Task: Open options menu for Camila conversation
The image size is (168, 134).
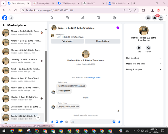Action: coord(38,118)
